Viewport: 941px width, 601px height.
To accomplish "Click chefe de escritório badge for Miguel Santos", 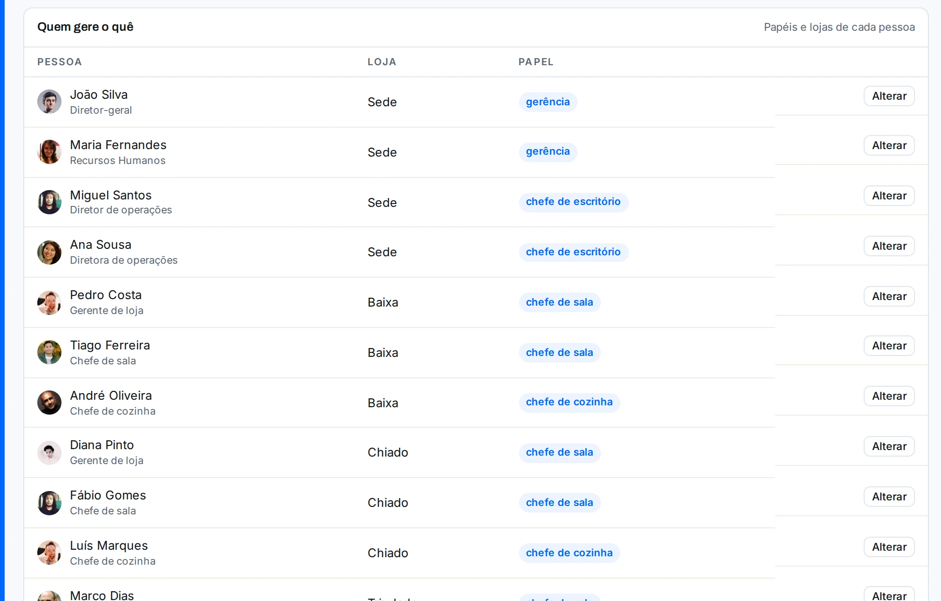I will pos(573,202).
